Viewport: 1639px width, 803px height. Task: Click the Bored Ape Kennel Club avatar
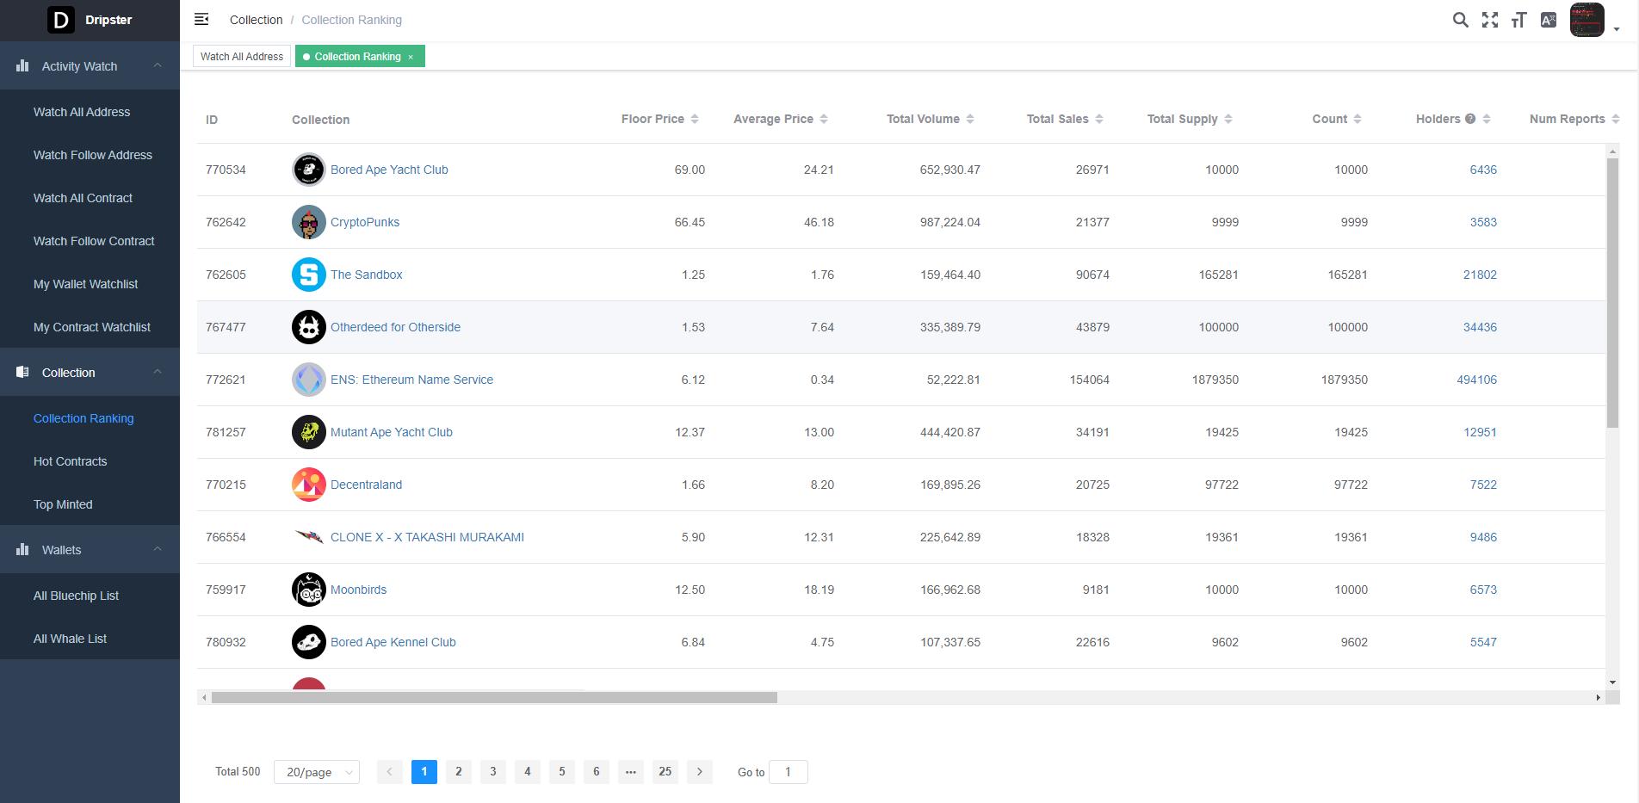pyautogui.click(x=309, y=642)
